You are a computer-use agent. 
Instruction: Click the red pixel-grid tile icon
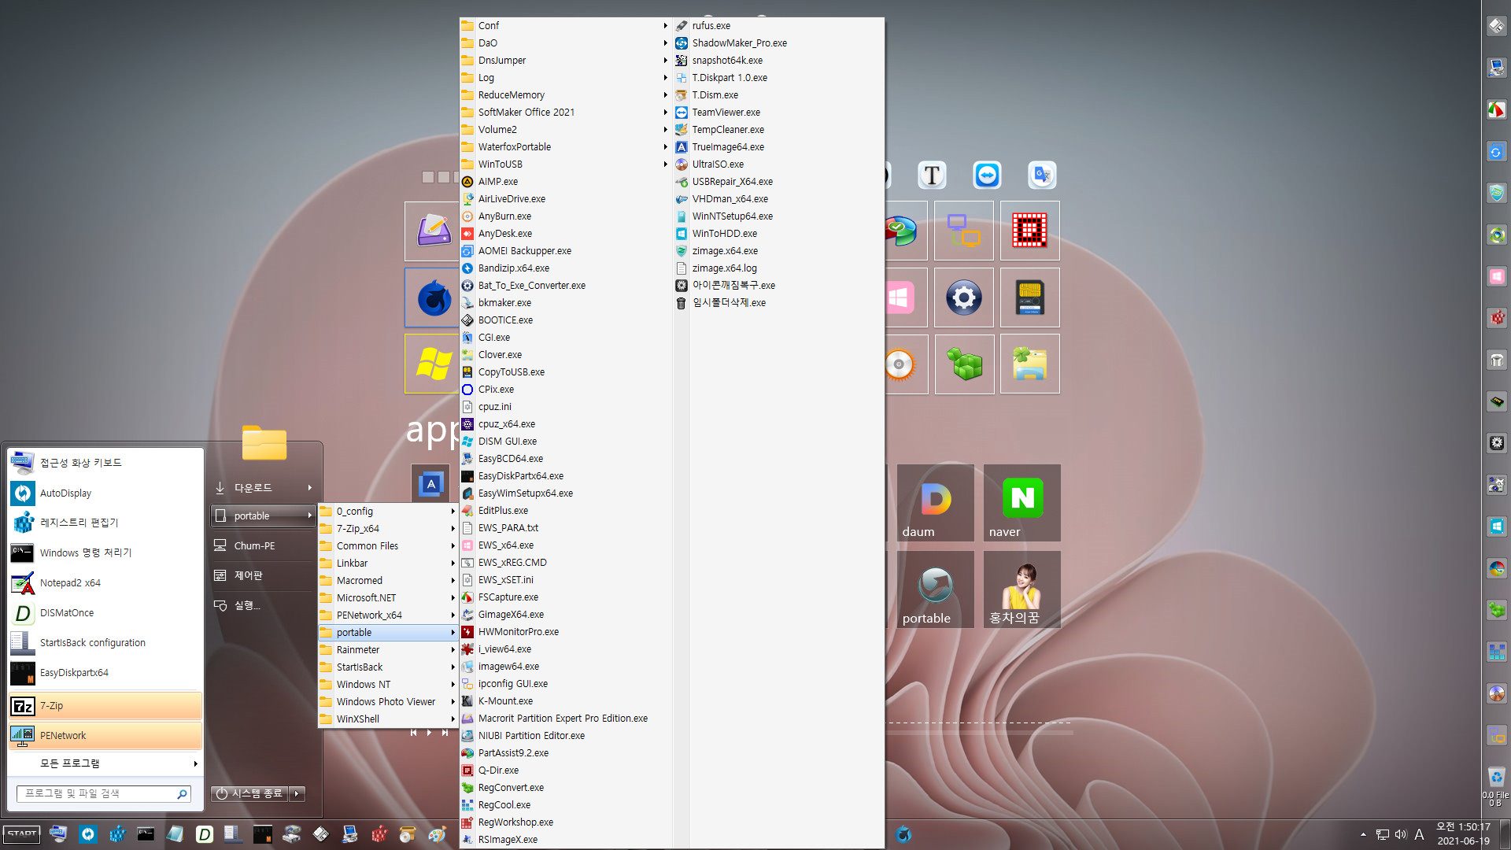coord(1030,231)
